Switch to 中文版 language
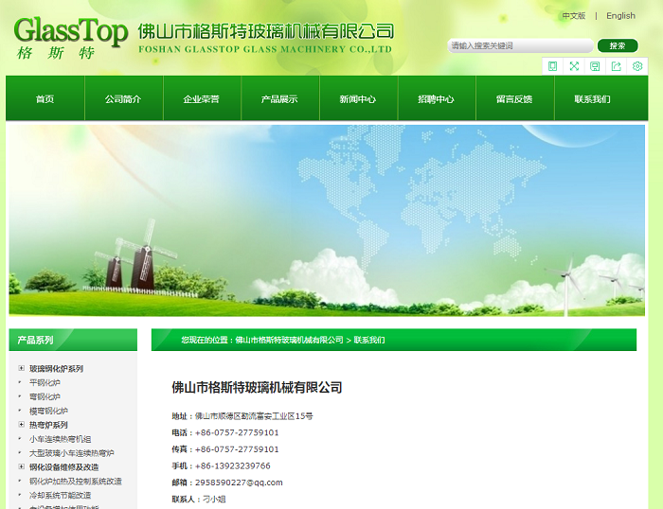Viewport: 663px width, 509px height. pos(573,16)
